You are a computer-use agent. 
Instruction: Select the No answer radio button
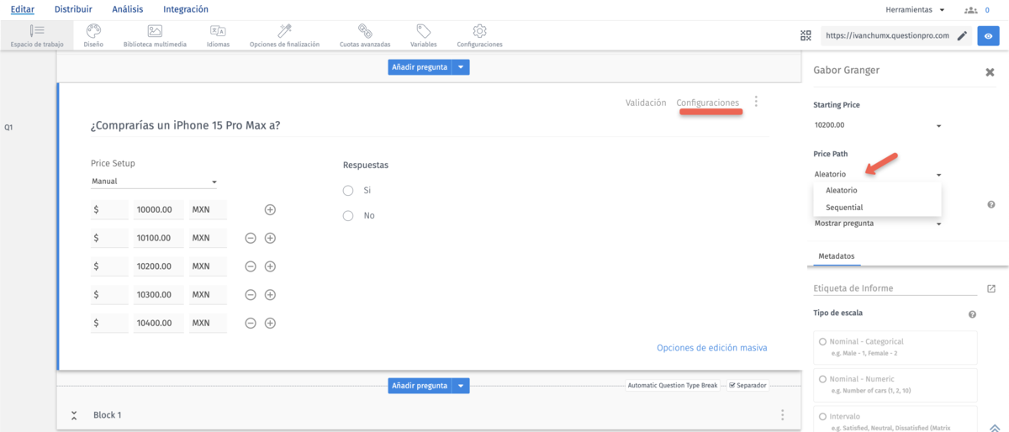348,216
